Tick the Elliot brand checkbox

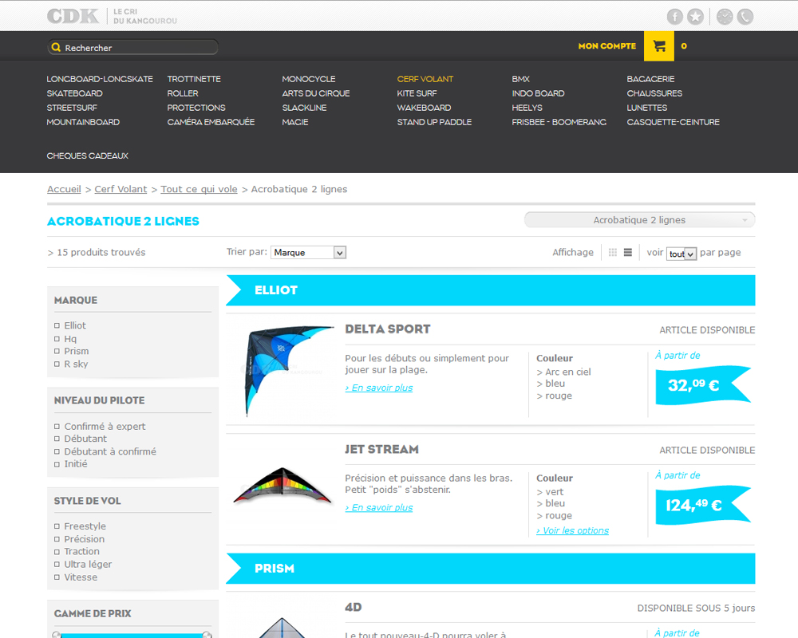57,325
